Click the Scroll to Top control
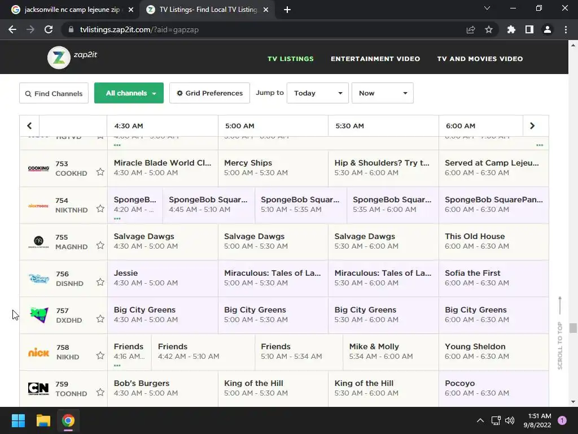 point(560,333)
